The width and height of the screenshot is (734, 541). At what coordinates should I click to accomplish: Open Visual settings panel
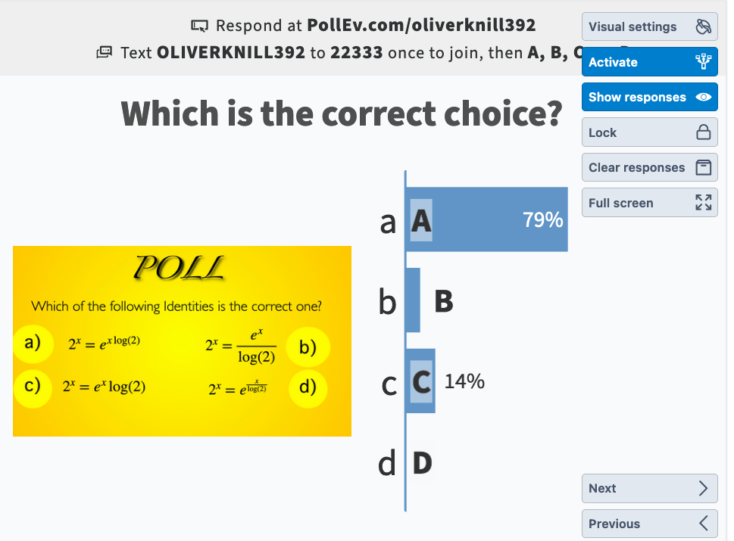[633, 27]
